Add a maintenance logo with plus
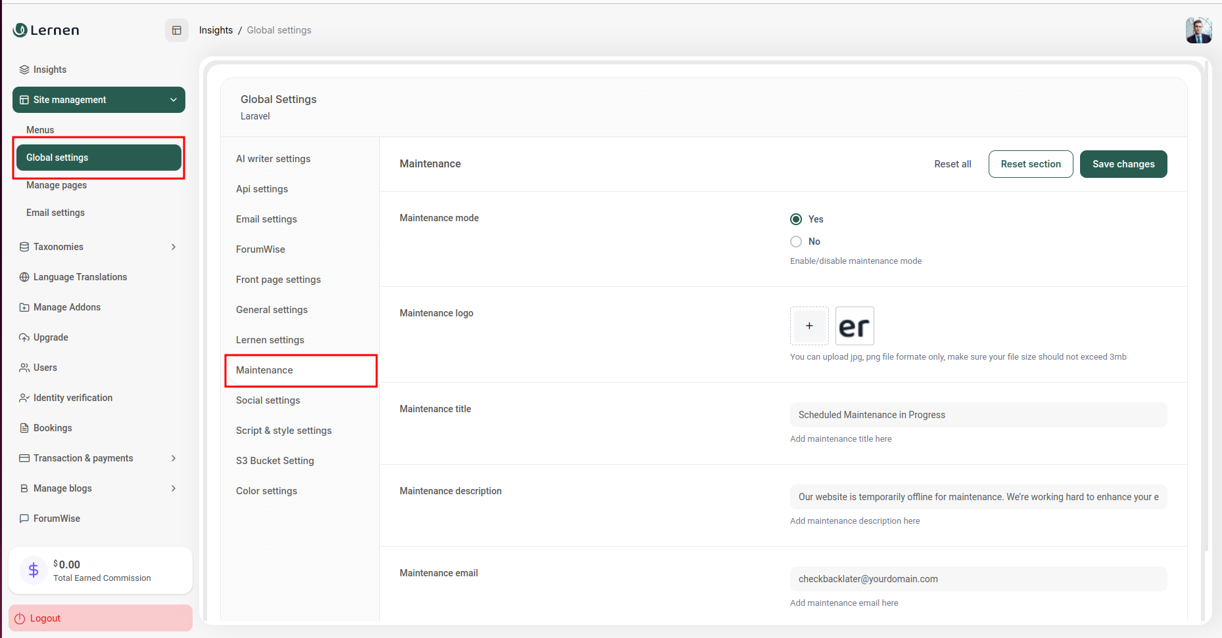This screenshot has height=638, width=1222. 809,326
